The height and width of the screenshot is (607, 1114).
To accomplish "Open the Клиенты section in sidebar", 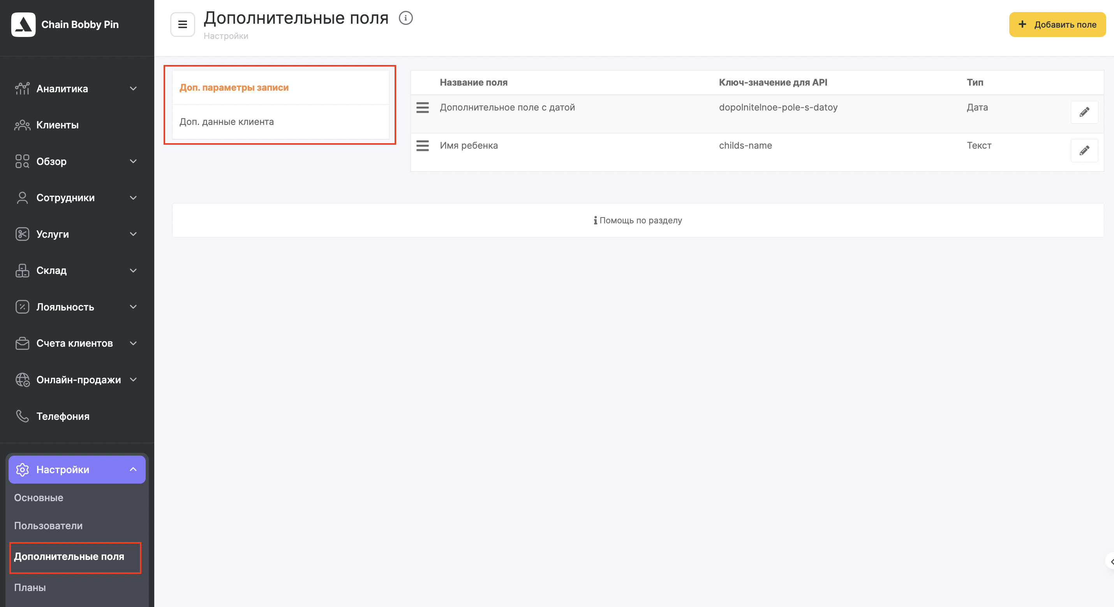I will pos(58,125).
